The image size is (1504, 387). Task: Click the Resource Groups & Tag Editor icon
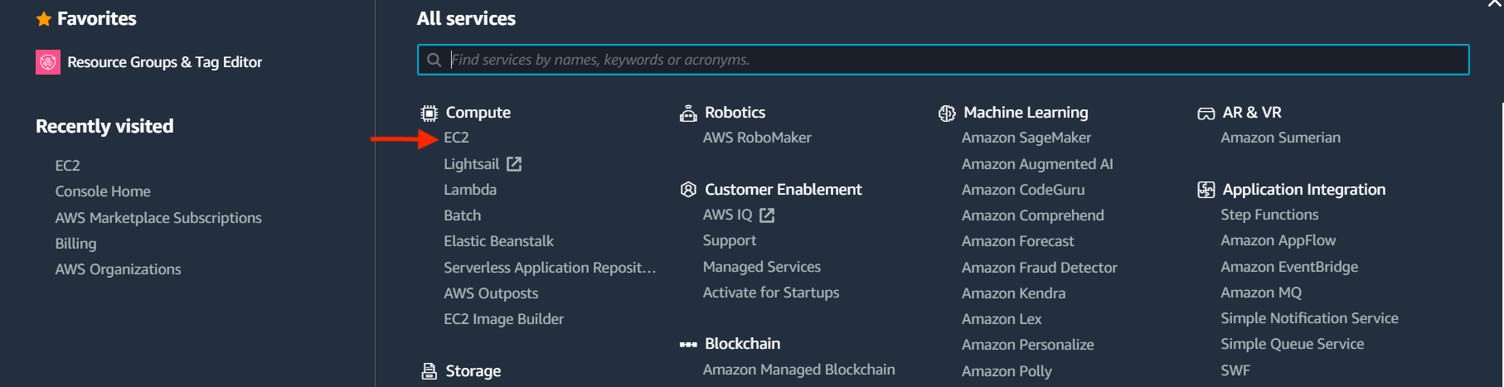point(48,62)
